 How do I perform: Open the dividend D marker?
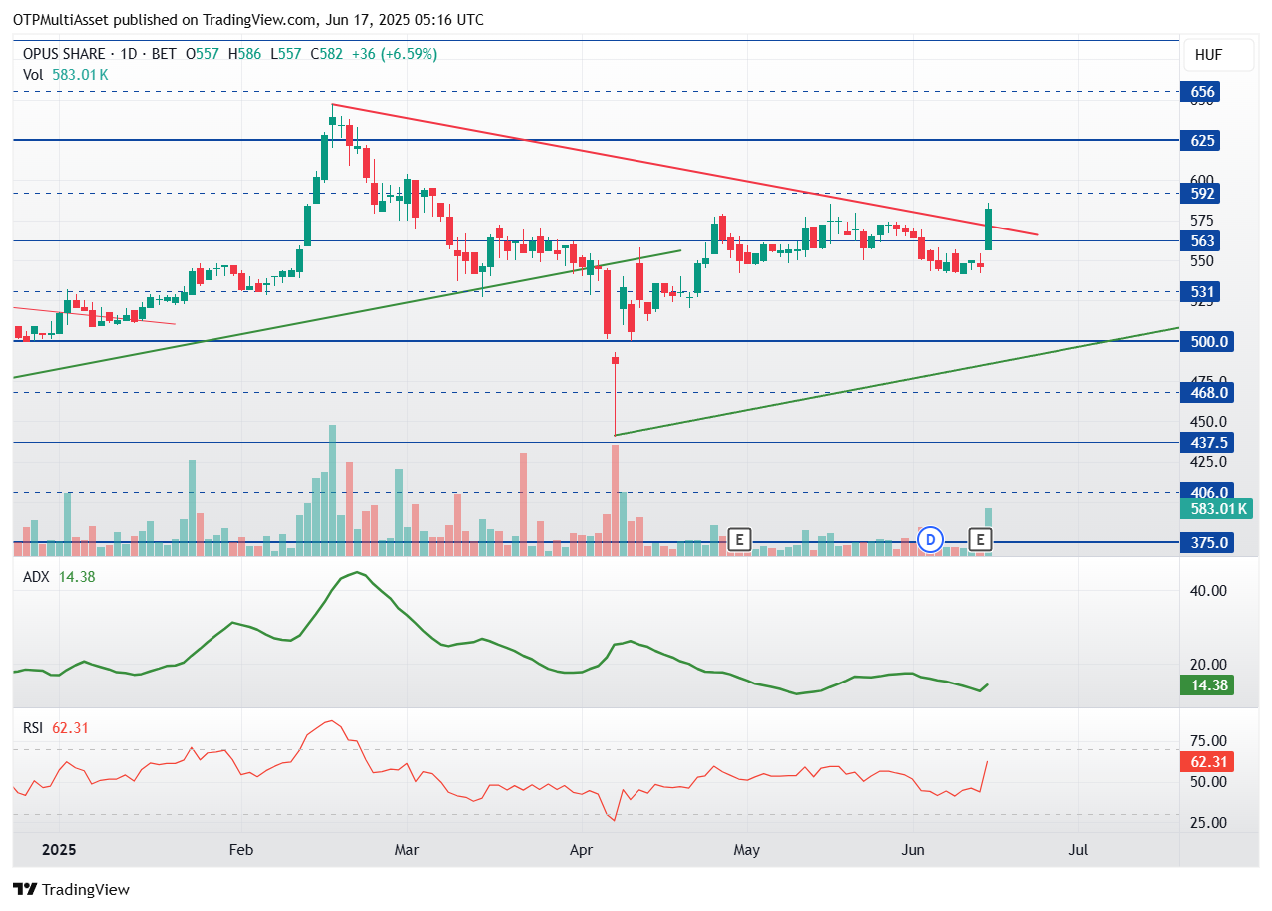coord(931,540)
